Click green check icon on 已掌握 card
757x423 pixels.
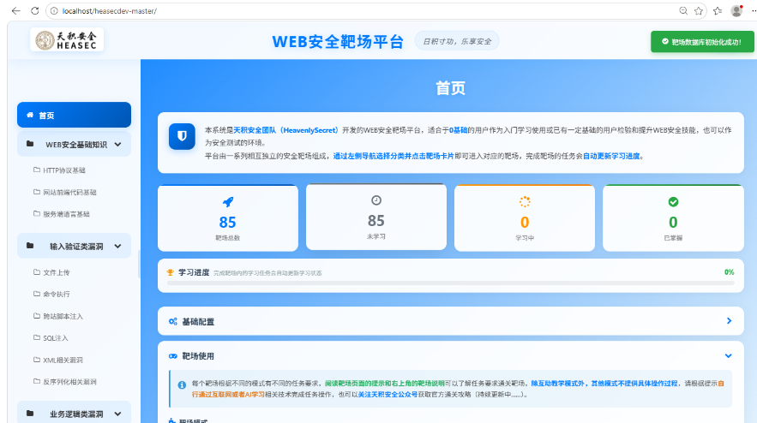point(673,201)
